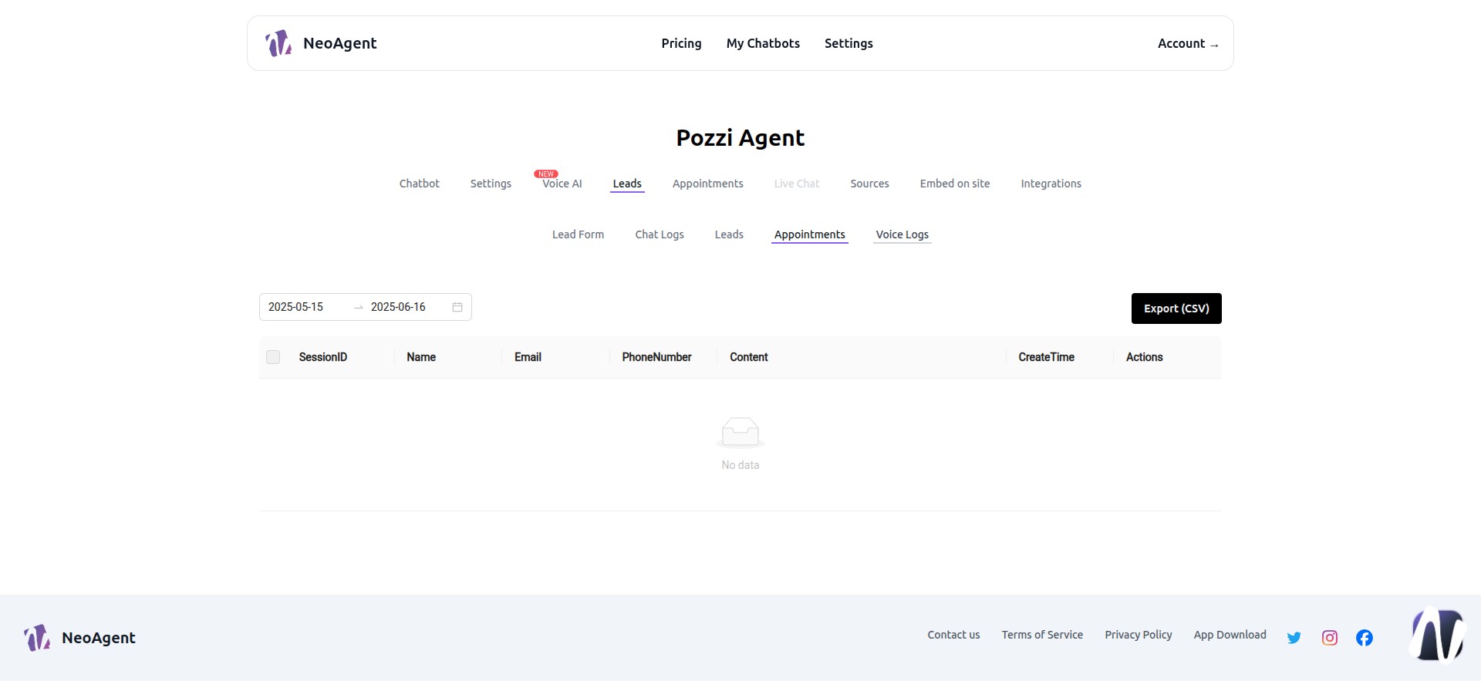This screenshot has width=1481, height=681.
Task: Click the Contact us link
Action: tap(953, 635)
